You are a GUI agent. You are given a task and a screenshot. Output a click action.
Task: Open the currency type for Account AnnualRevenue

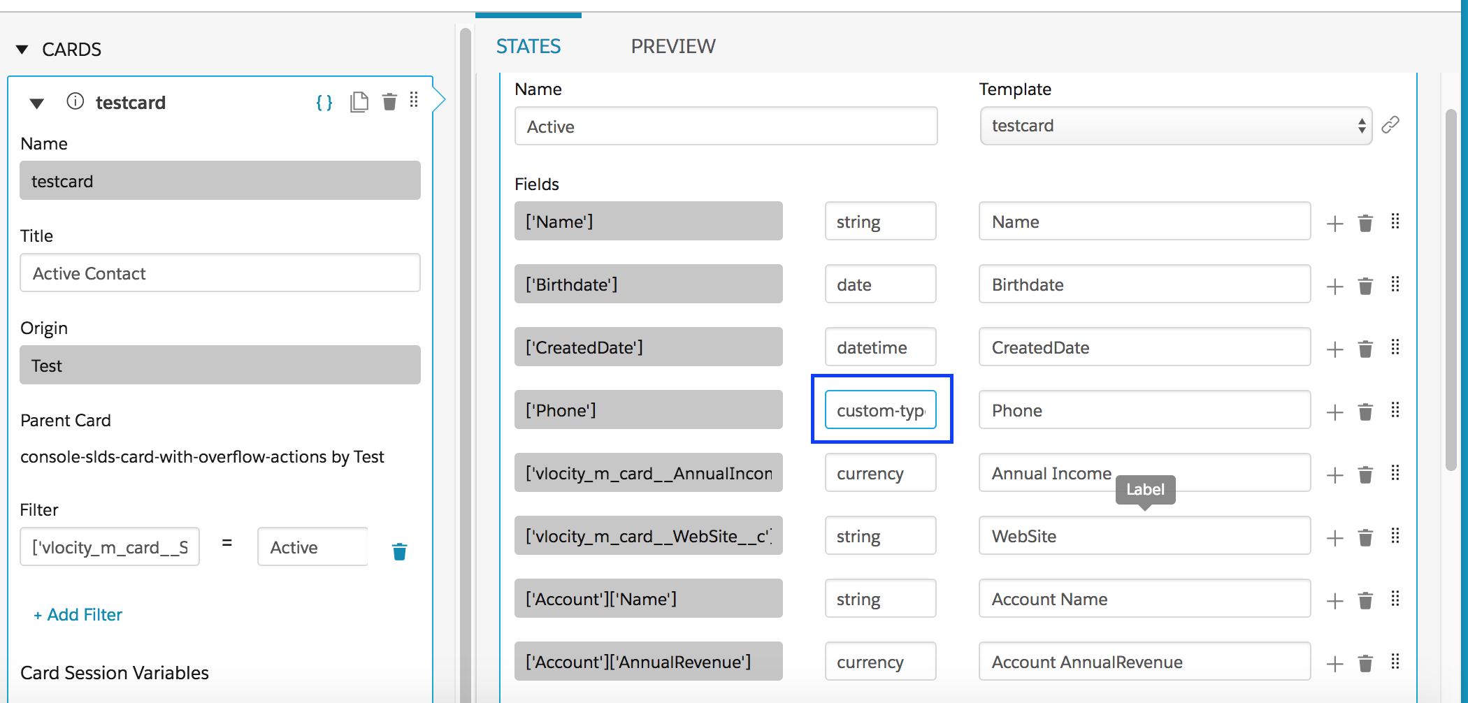[x=880, y=661]
